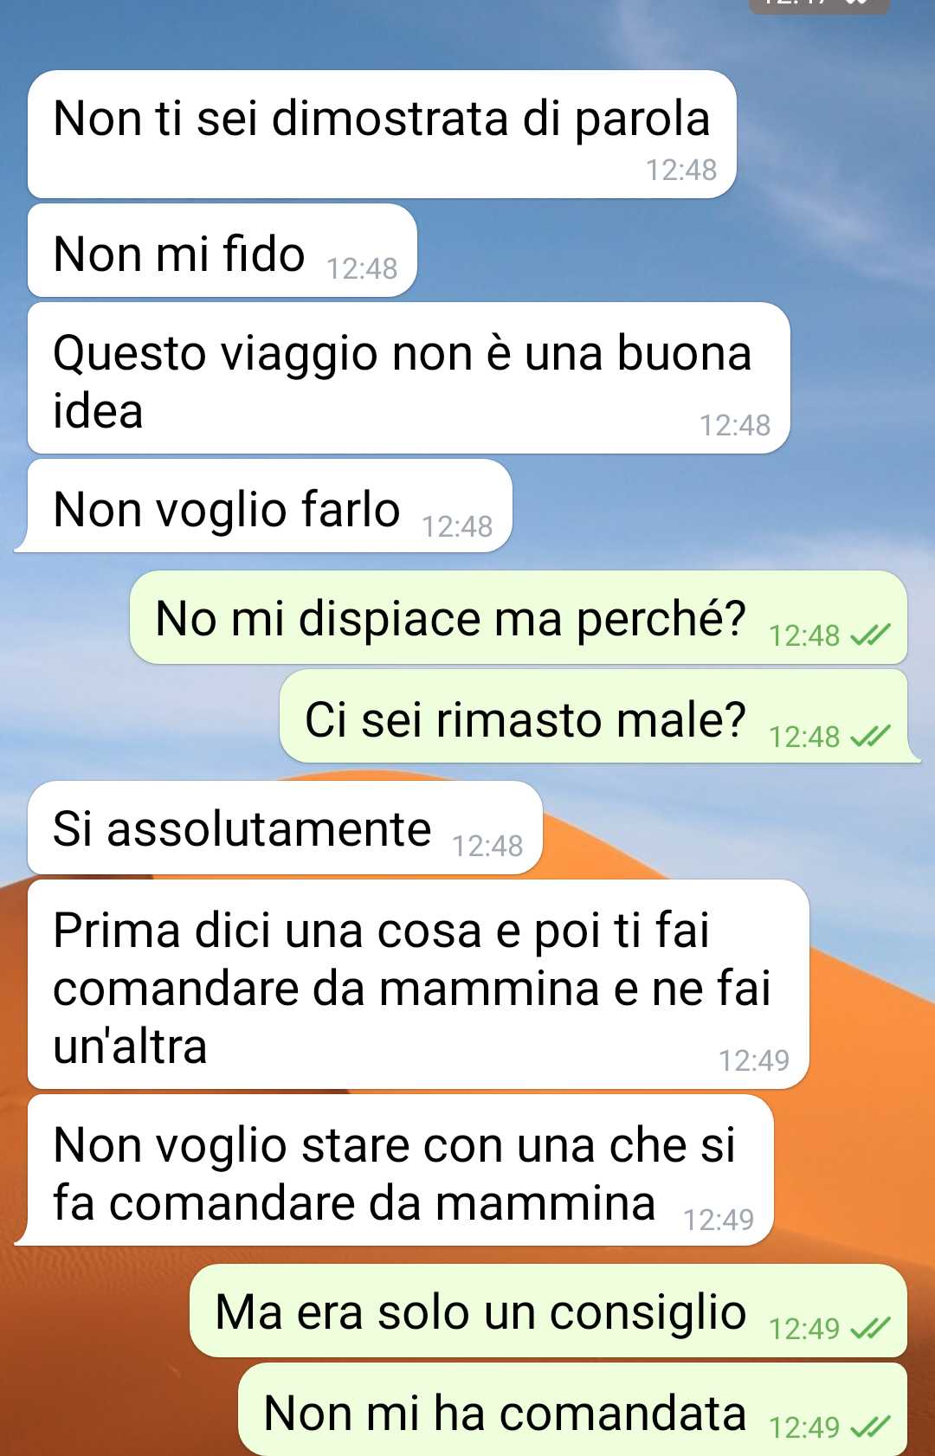Tap the 12:48 timestamp on "Non mi fido"
This screenshot has width=935, height=1456.
362,268
